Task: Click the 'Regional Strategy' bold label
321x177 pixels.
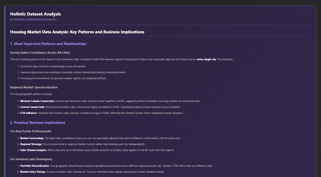Action: pyautogui.click(x=31, y=144)
